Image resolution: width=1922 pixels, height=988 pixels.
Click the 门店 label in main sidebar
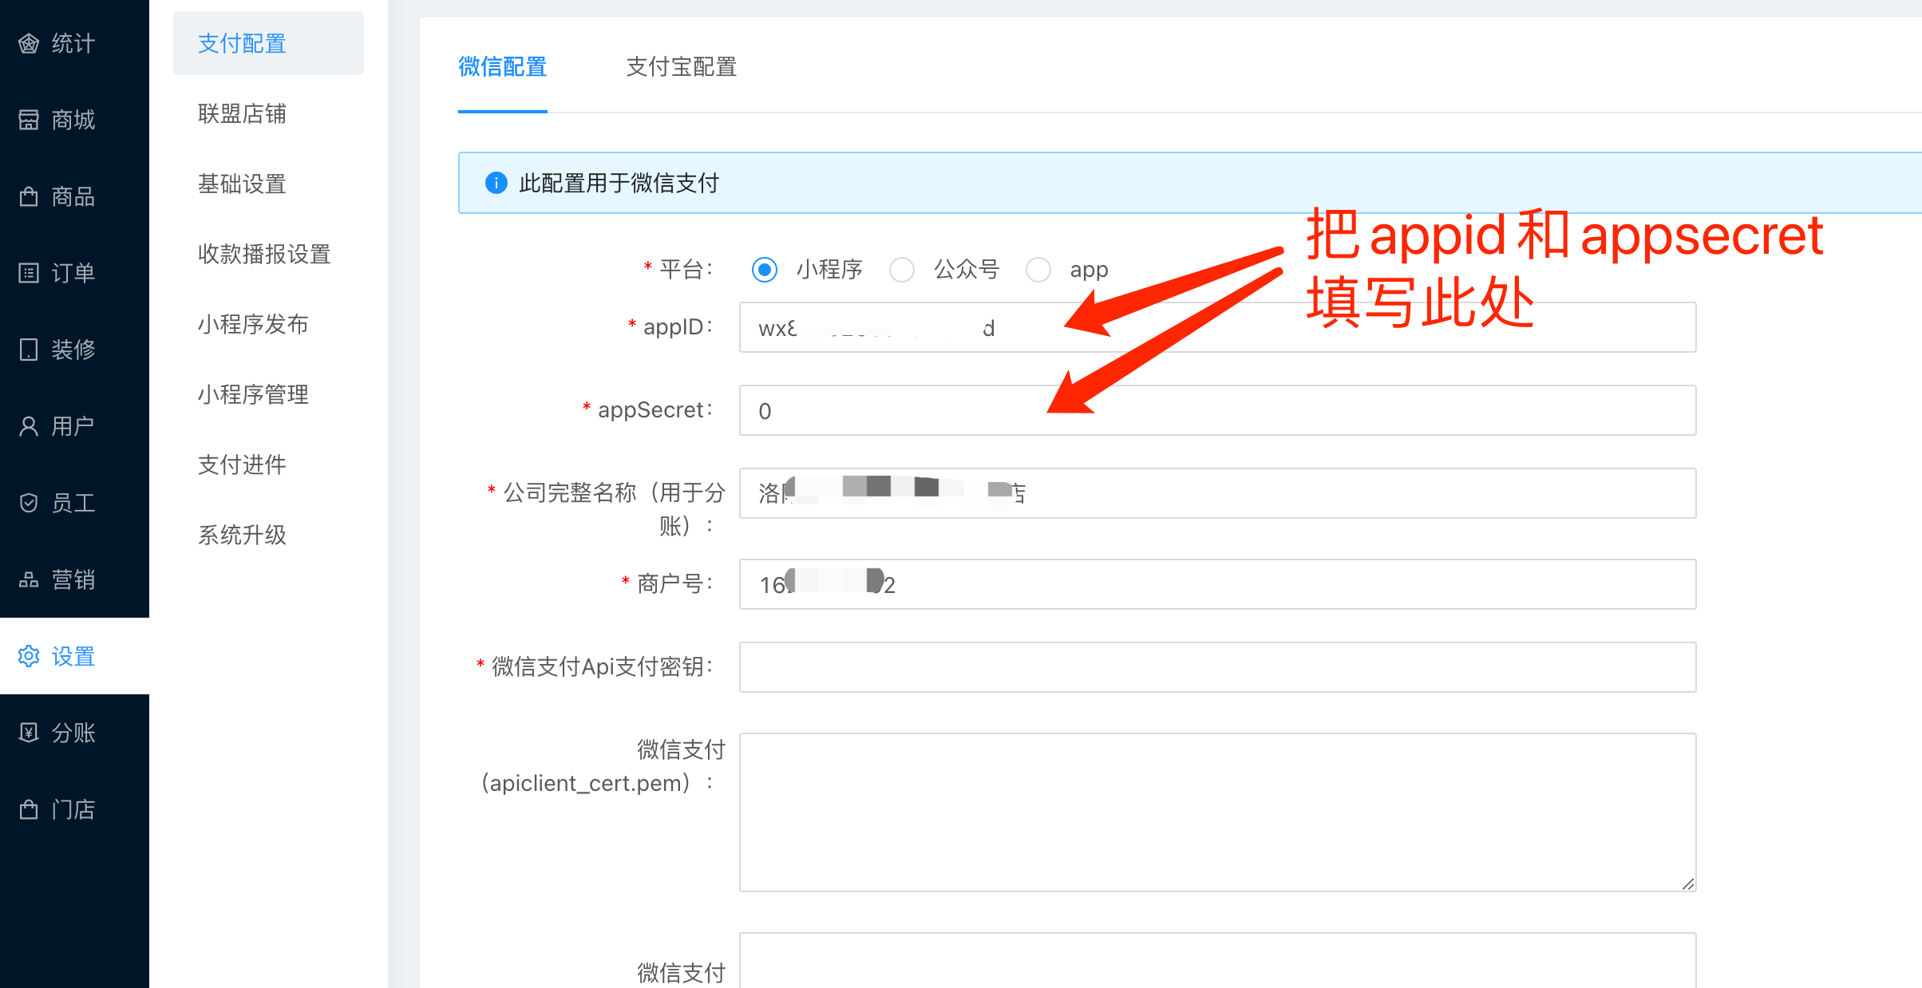(73, 809)
